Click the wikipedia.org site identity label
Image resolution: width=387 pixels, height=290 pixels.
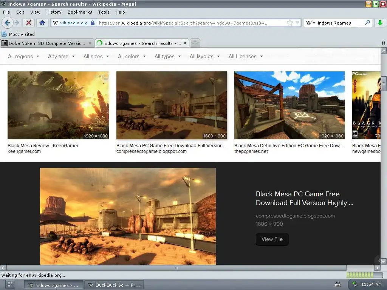point(74,23)
